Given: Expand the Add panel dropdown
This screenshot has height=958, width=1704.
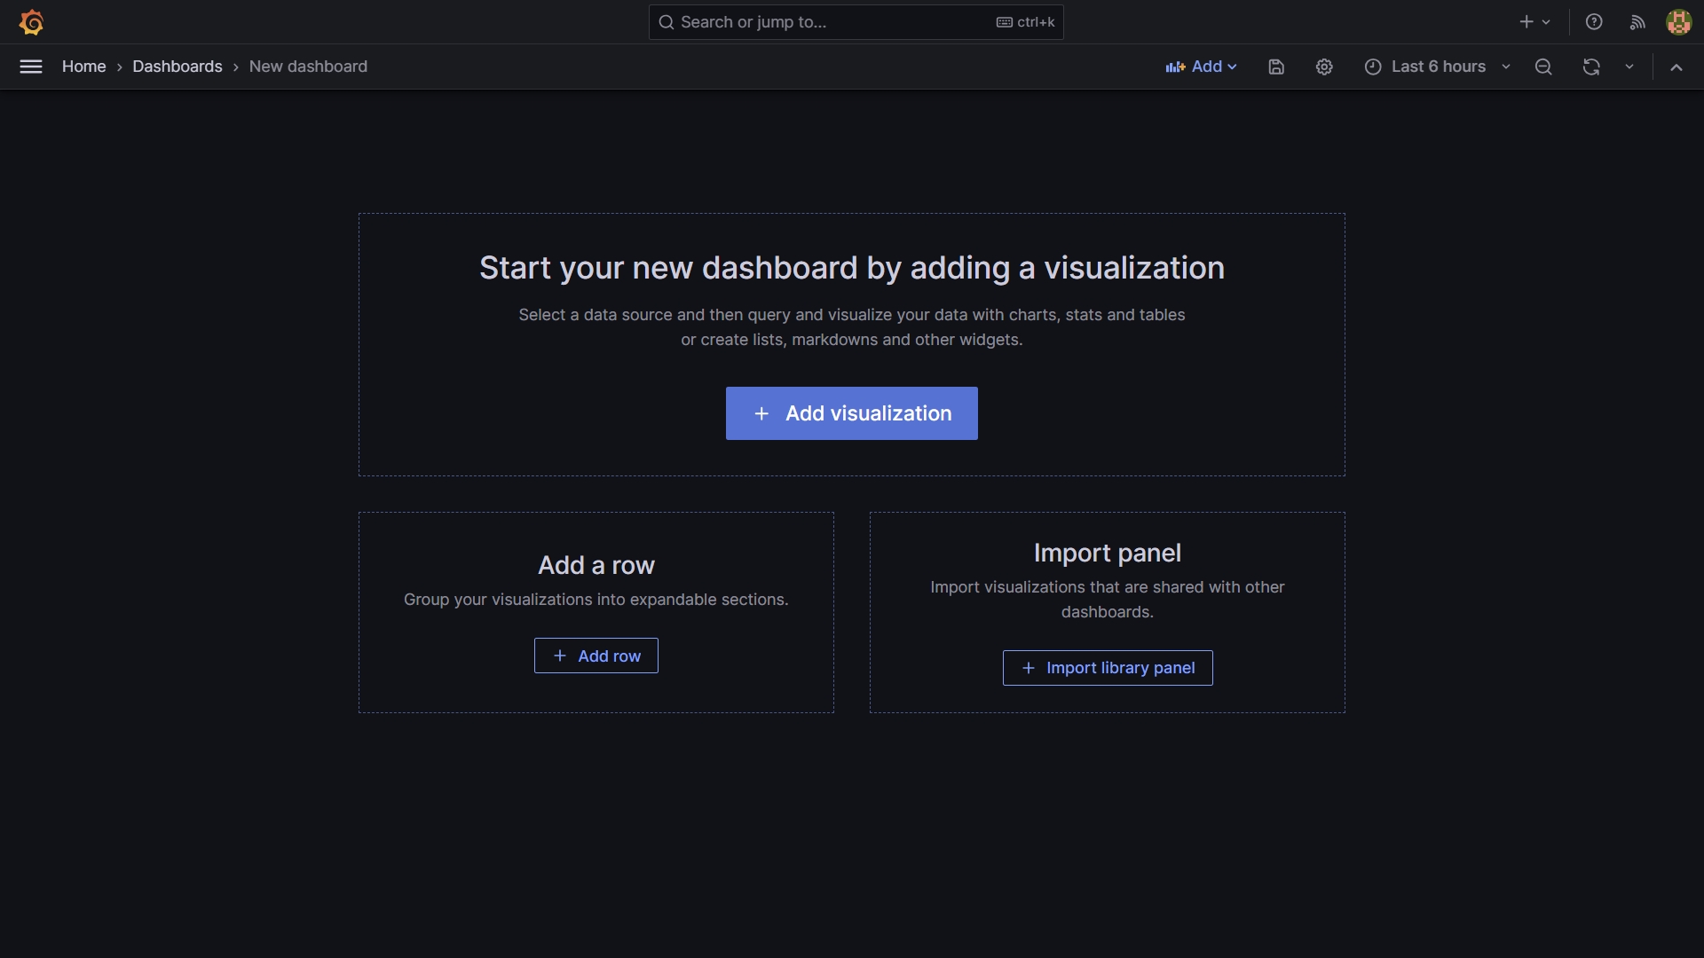Looking at the screenshot, I should tap(1201, 67).
